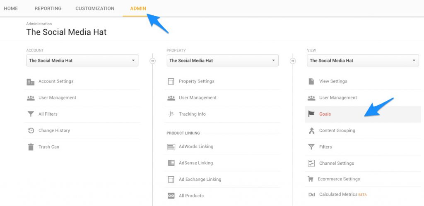Click the Channel Settings icon
This screenshot has height=206, width=424.
tap(311, 163)
